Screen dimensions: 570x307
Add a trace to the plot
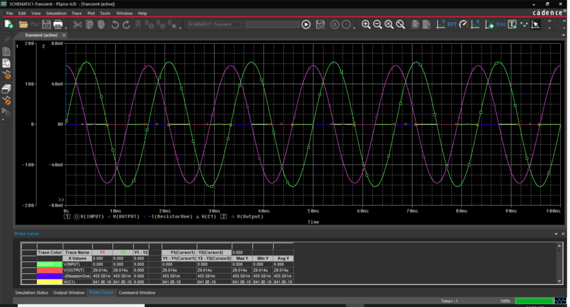click(x=489, y=24)
